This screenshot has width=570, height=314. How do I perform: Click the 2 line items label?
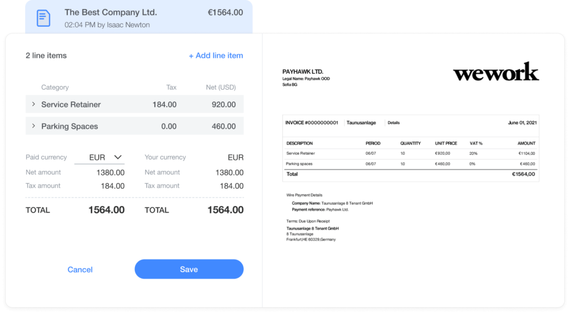coord(46,56)
